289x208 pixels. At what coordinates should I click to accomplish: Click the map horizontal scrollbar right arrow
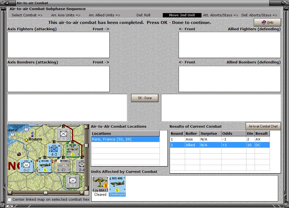[82, 193]
